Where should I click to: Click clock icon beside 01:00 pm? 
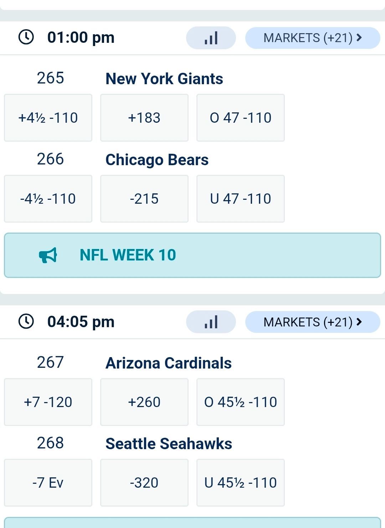[26, 37]
